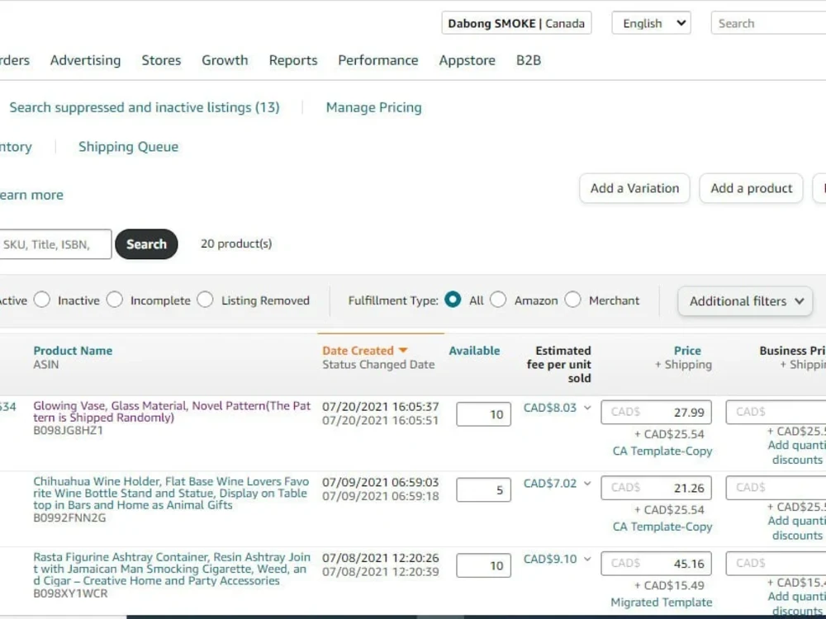Screen dimensions: 826x619
Task: Open the Additional filters dropdown
Action: [x=743, y=301]
